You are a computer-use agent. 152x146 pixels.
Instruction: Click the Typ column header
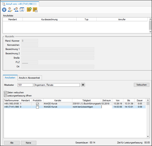(86, 19)
